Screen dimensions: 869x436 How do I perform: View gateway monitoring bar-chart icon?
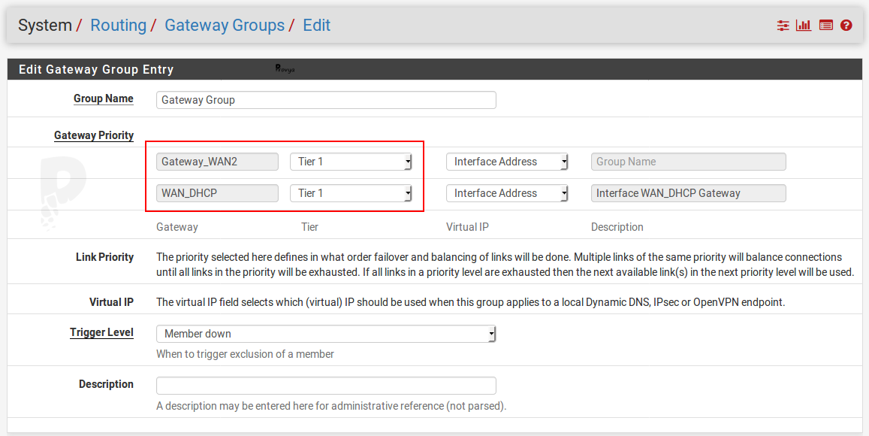tap(803, 25)
